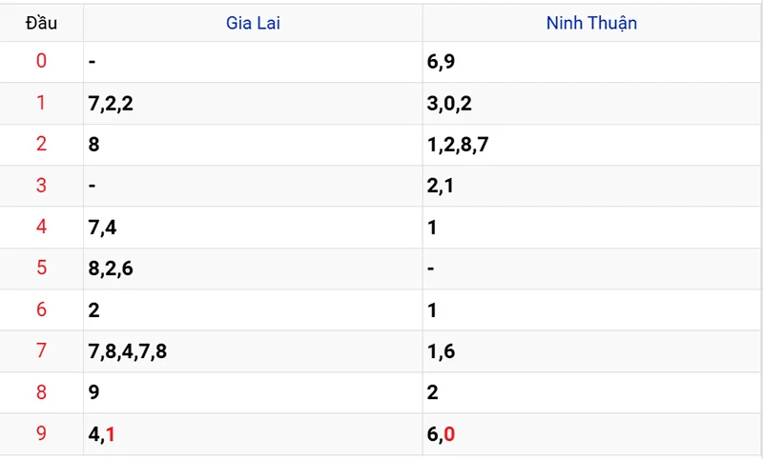Click Gia Lai cell showing 7,4
Image resolution: width=763 pixels, height=459 pixels.
(253, 227)
